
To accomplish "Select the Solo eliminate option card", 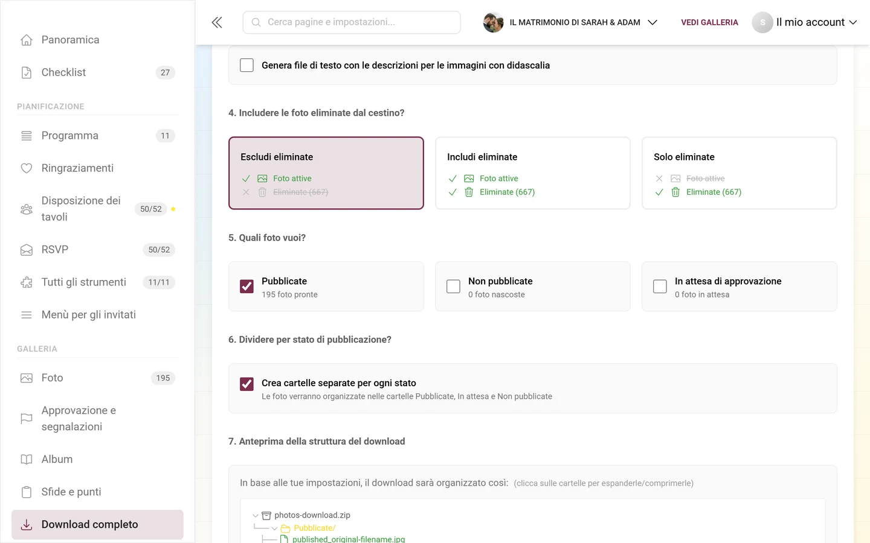I will tap(739, 173).
